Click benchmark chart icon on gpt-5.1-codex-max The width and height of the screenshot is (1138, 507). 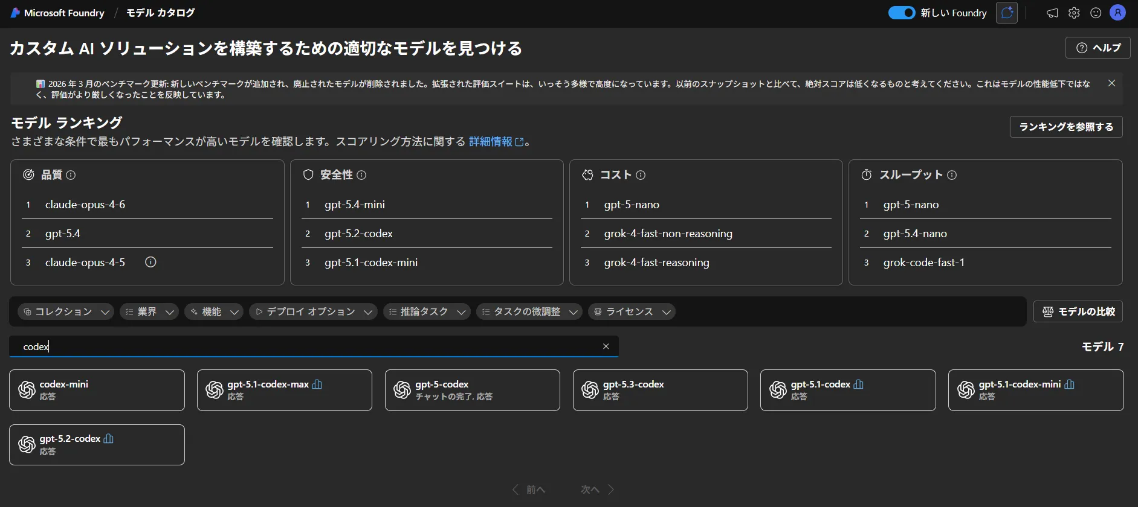(317, 384)
